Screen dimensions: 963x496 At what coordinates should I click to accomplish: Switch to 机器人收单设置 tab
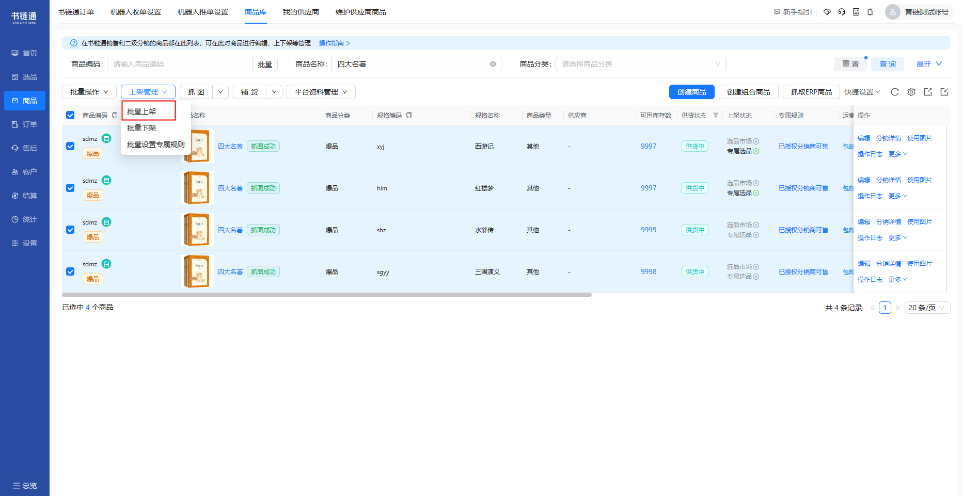[136, 12]
